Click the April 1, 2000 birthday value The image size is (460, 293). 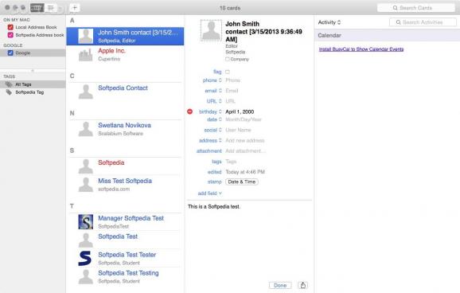[x=240, y=111]
